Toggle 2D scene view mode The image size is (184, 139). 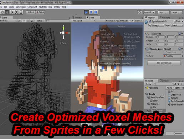click(19, 21)
